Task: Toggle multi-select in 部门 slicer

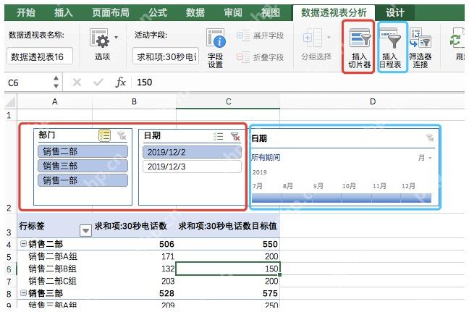Action: pos(105,135)
